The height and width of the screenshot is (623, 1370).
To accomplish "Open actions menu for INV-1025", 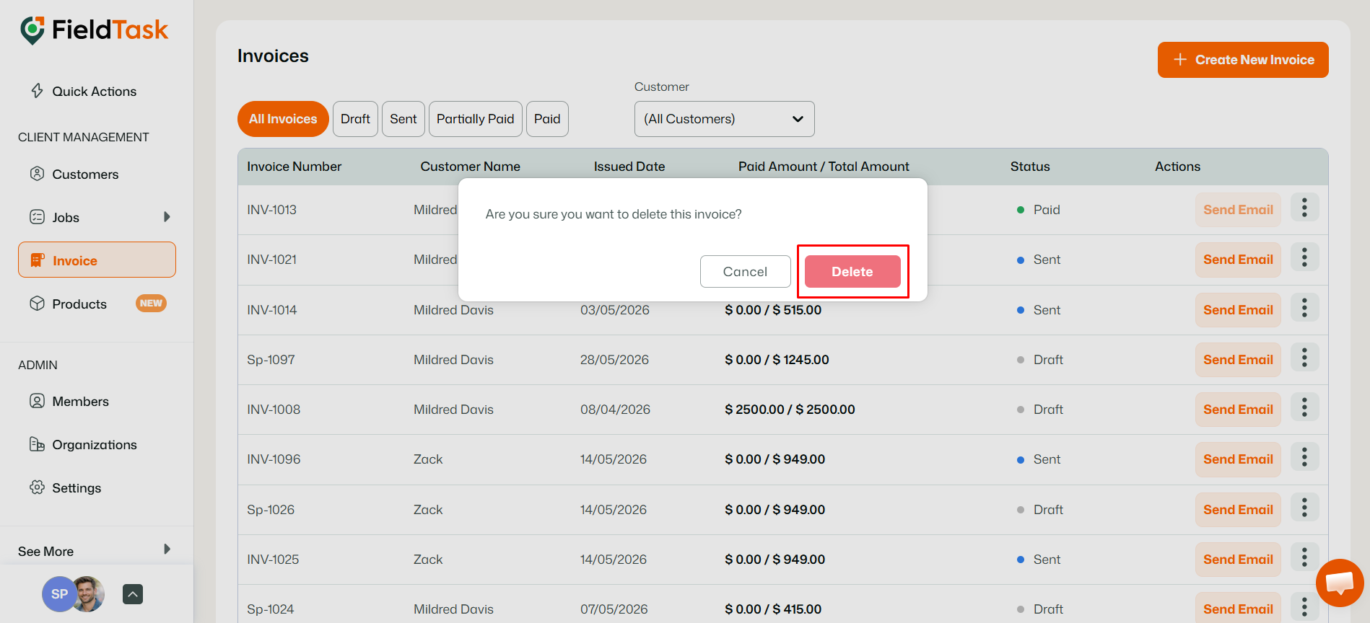I will [1304, 557].
